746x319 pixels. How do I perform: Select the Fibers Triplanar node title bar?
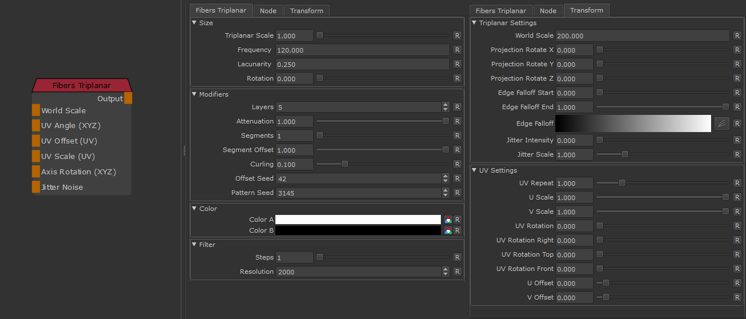click(81, 85)
